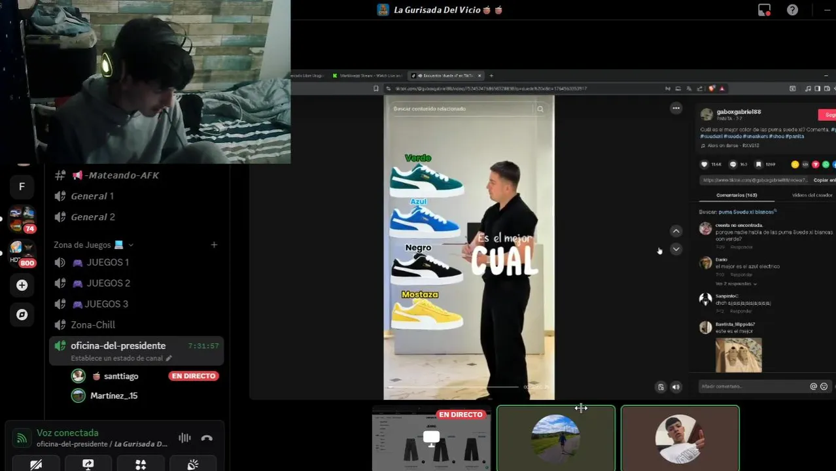Mute the TikTok video with the speaker icon
Image resolution: width=836 pixels, height=471 pixels.
point(676,387)
